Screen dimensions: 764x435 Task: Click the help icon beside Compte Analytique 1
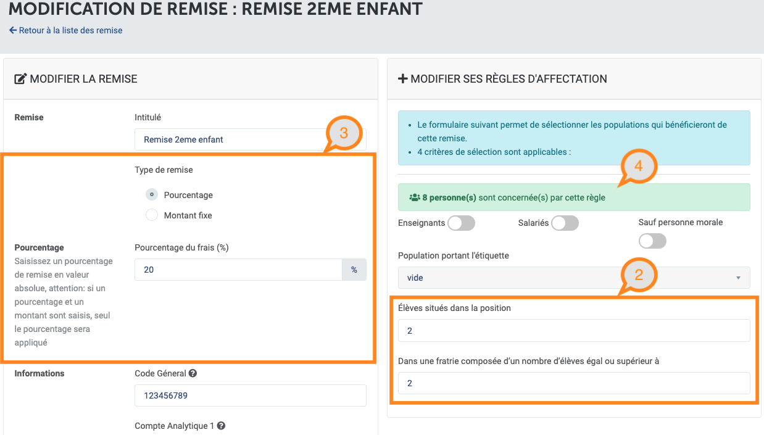point(221,426)
